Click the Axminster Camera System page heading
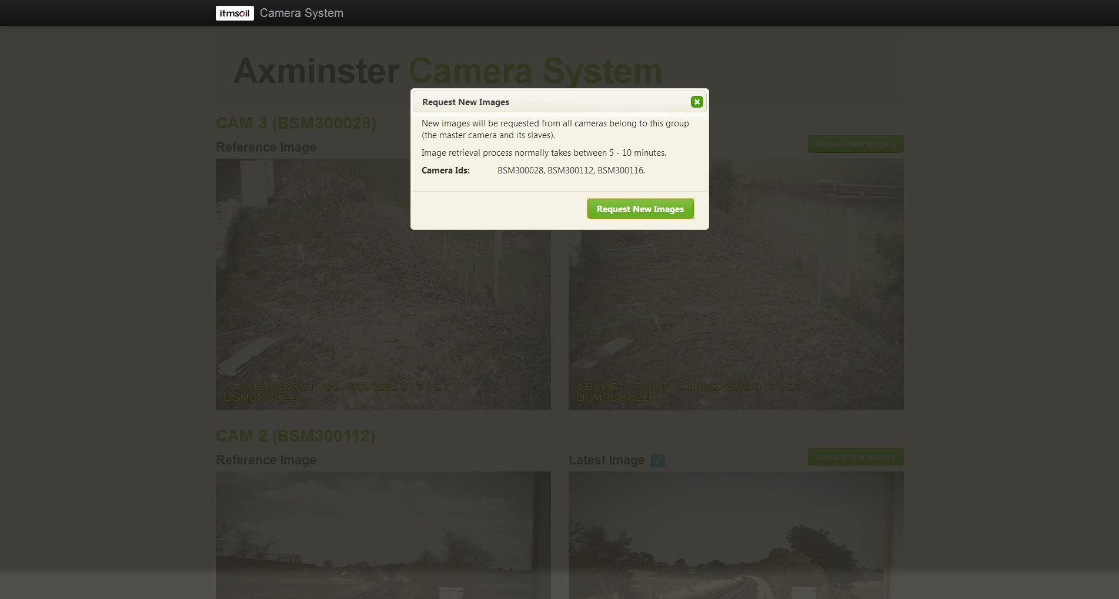The image size is (1119, 599). 447,71
